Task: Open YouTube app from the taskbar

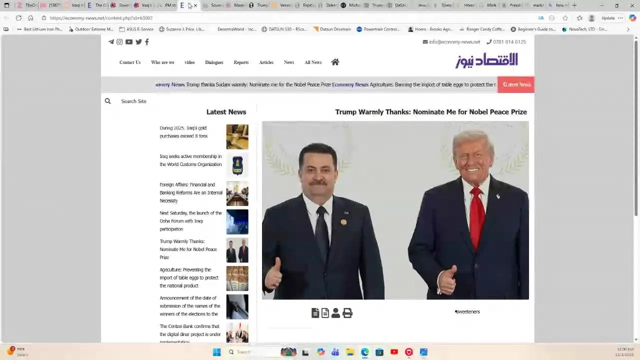Action: point(394,352)
